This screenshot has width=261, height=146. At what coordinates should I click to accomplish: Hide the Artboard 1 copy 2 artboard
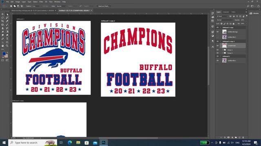coord(217,41)
